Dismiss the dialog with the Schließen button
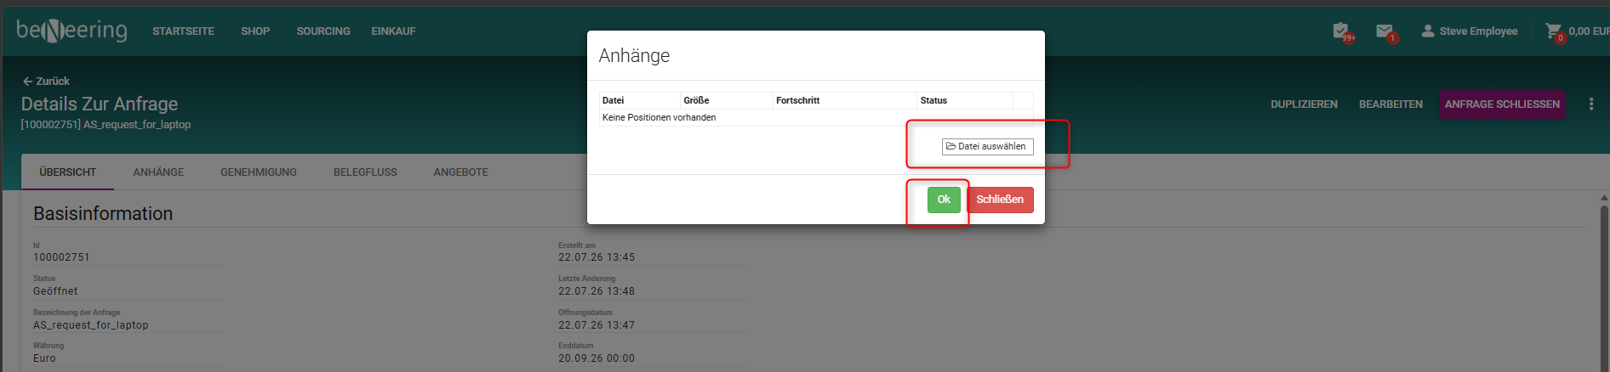Screen dimensions: 1610x372 click(1000, 200)
